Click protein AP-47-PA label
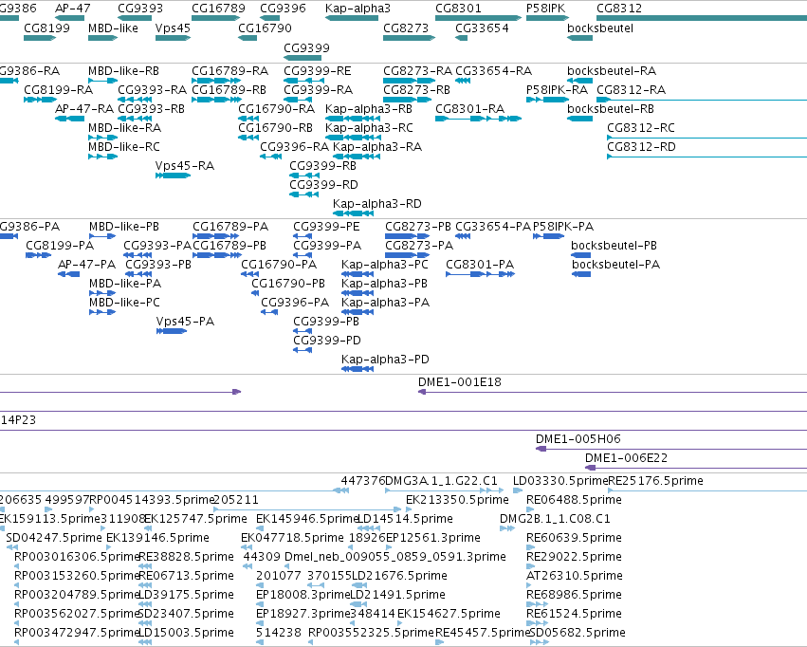807x647 pixels. (86, 264)
